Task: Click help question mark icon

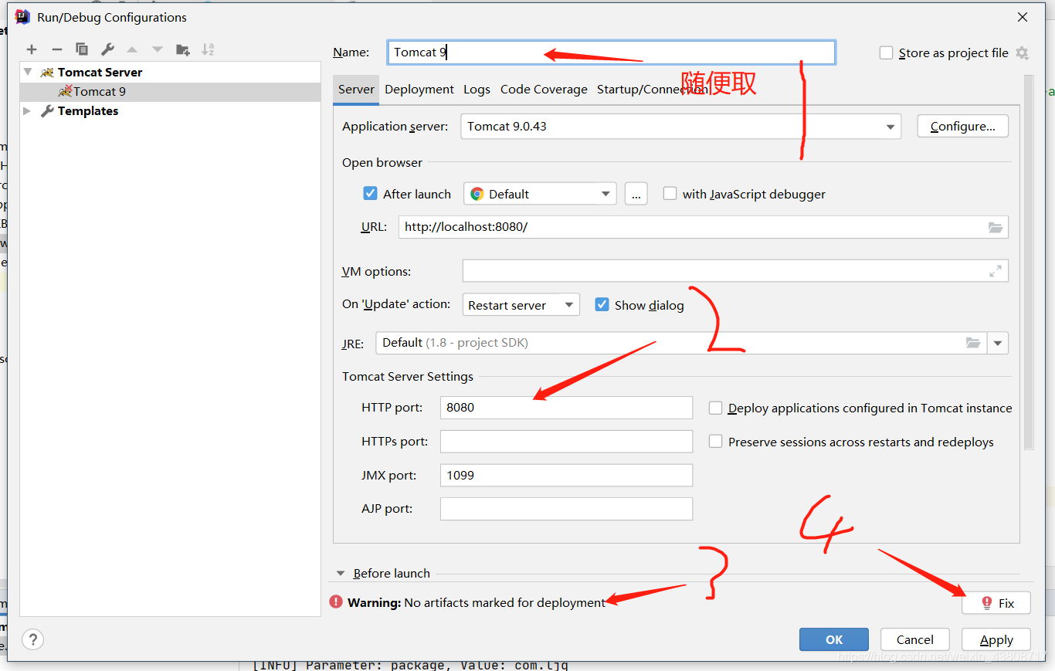Action: pos(32,639)
